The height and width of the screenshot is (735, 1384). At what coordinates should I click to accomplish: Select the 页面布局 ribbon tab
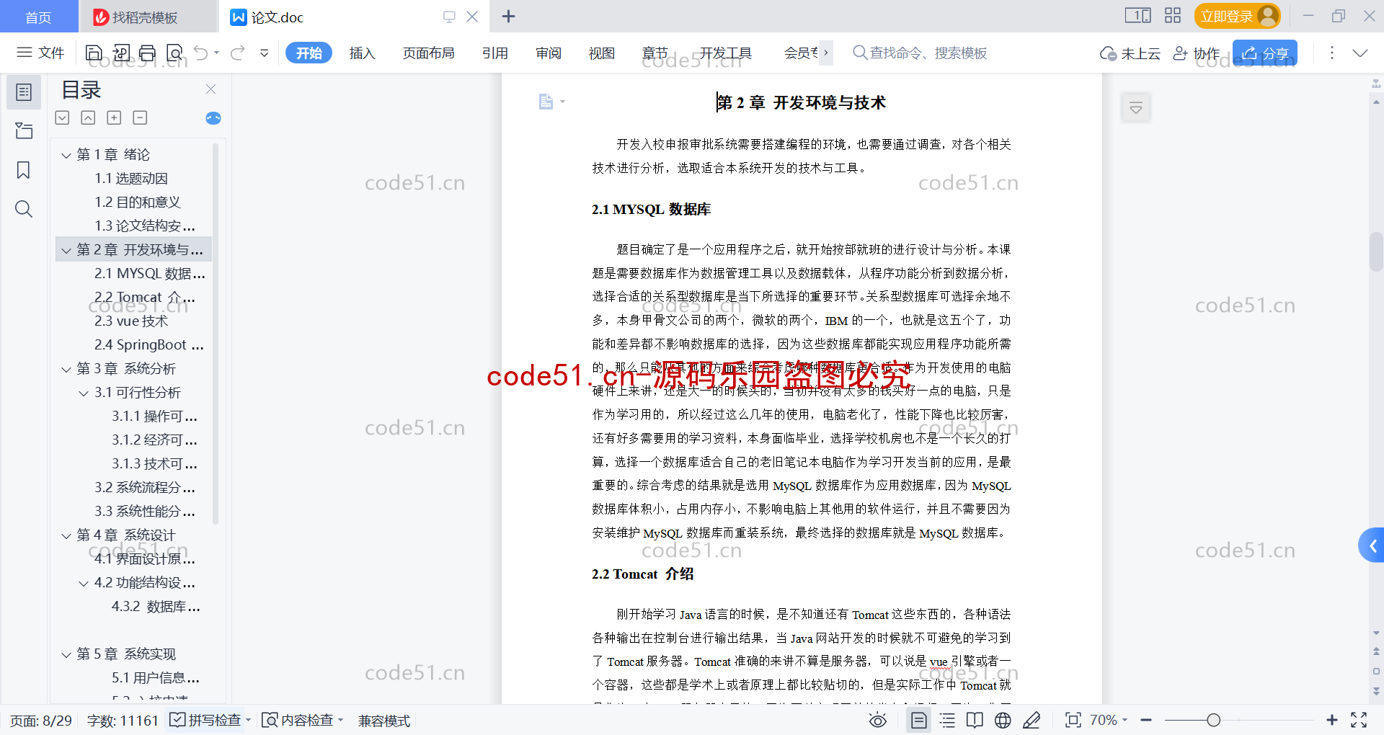pos(428,53)
